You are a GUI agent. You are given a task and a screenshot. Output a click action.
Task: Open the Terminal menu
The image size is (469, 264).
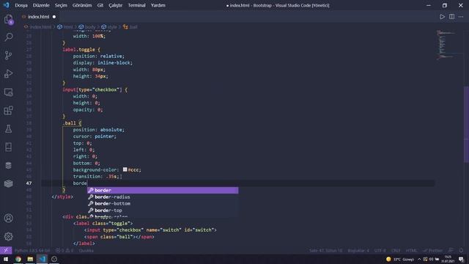[x=137, y=5]
